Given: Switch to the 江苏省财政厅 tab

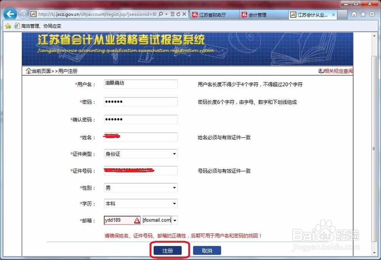Looking at the screenshot, I should click(214, 15).
